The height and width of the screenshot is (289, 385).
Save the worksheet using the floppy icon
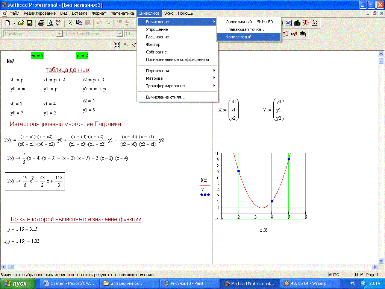point(29,23)
